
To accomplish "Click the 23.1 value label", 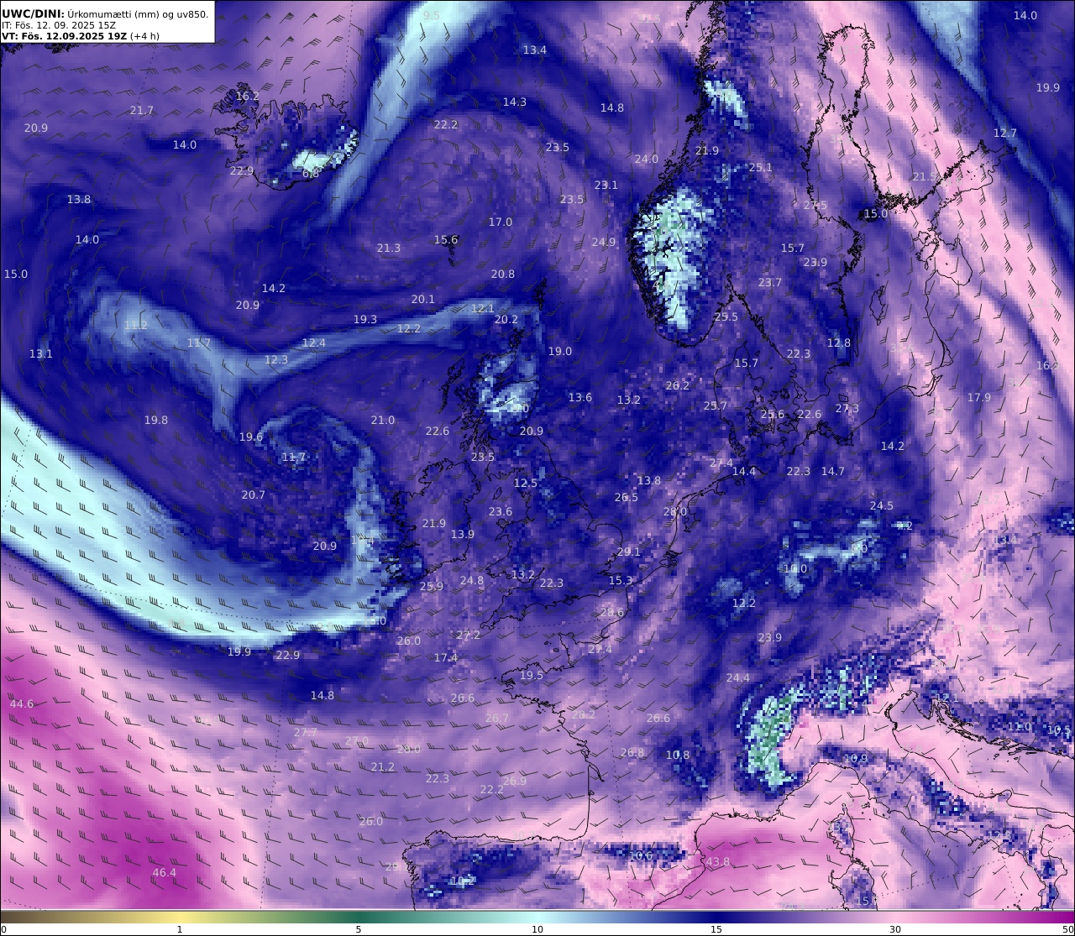I will pos(606,186).
